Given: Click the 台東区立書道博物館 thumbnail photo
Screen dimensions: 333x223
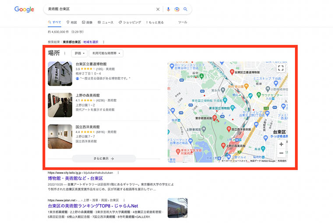Looking at the screenshot, I should pos(60,74).
